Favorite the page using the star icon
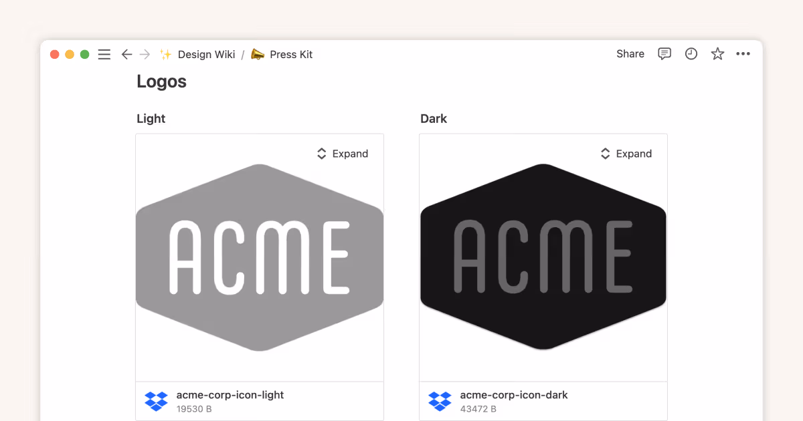Screen dimensions: 803x421 click(x=717, y=54)
